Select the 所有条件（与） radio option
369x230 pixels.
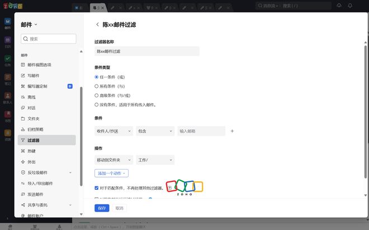(96, 86)
